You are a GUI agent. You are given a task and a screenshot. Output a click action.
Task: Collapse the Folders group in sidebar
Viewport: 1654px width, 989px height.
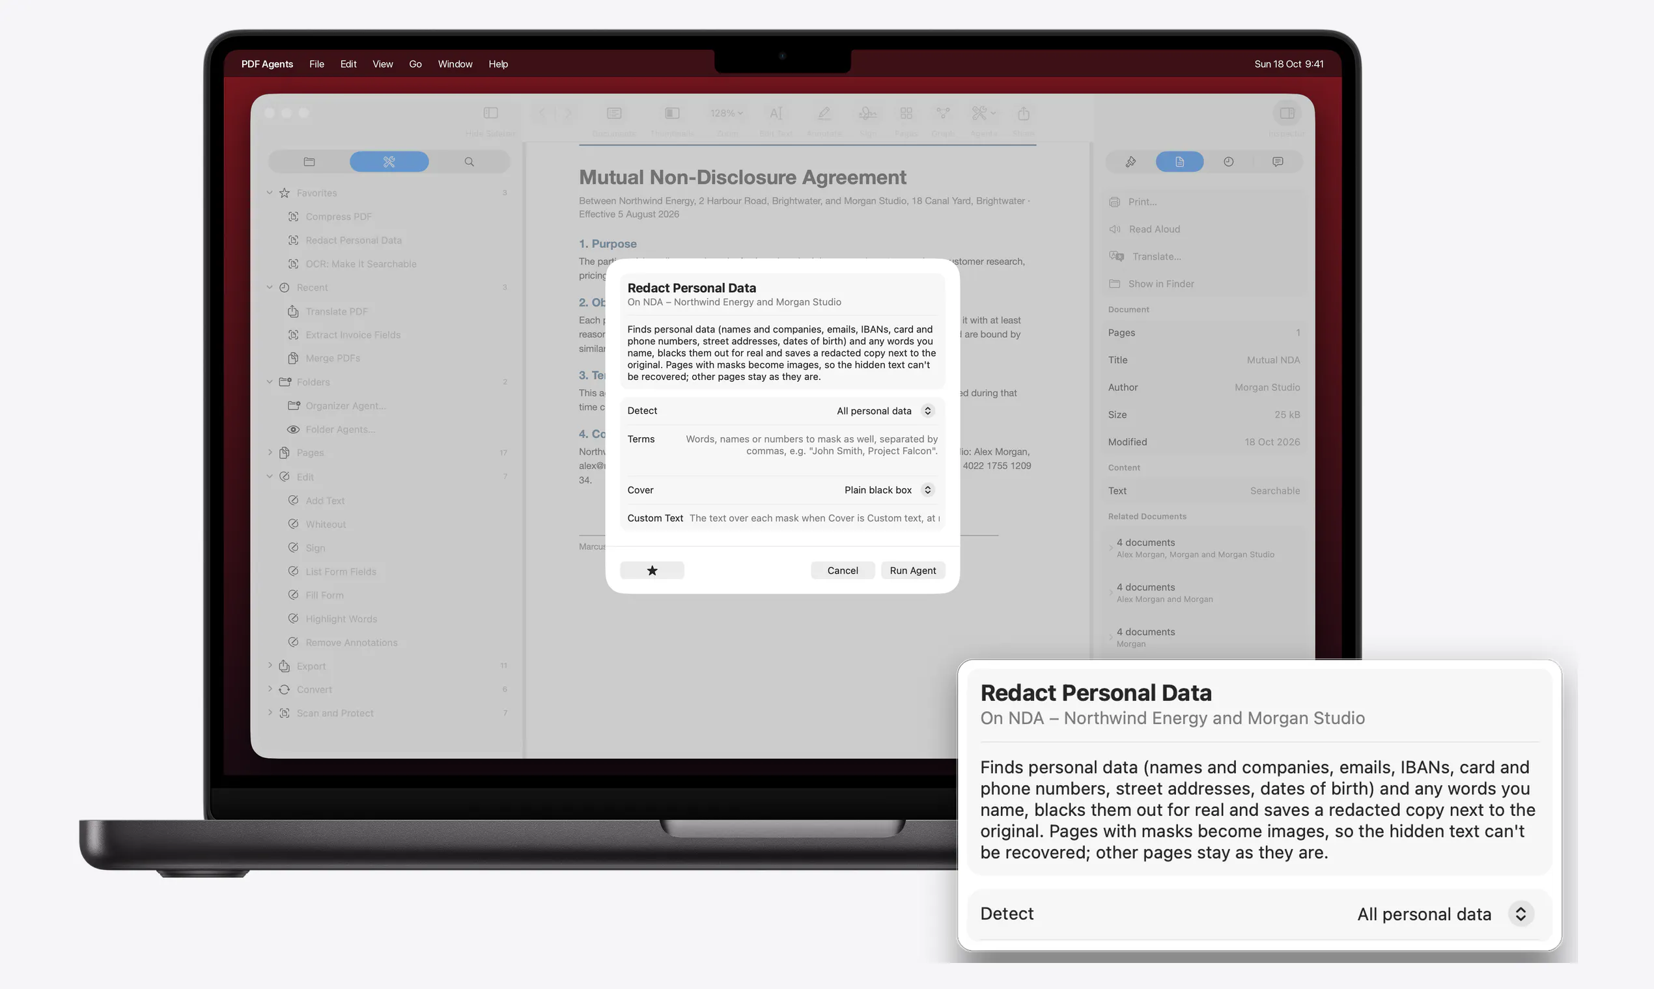(270, 382)
